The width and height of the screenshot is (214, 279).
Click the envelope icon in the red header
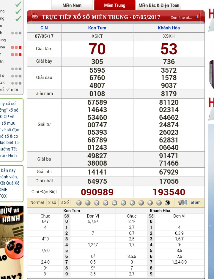(35, 17)
